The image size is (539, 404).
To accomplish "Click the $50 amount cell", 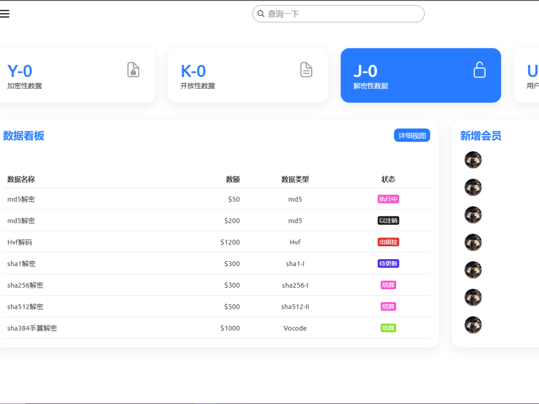I will click(234, 199).
